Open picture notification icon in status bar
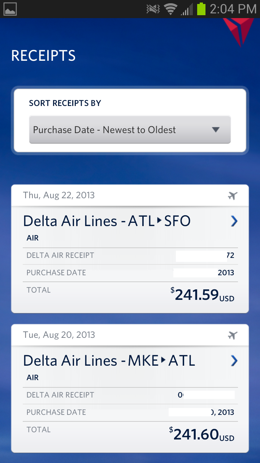Viewport: 260px width, 463px height. (x=9, y=9)
